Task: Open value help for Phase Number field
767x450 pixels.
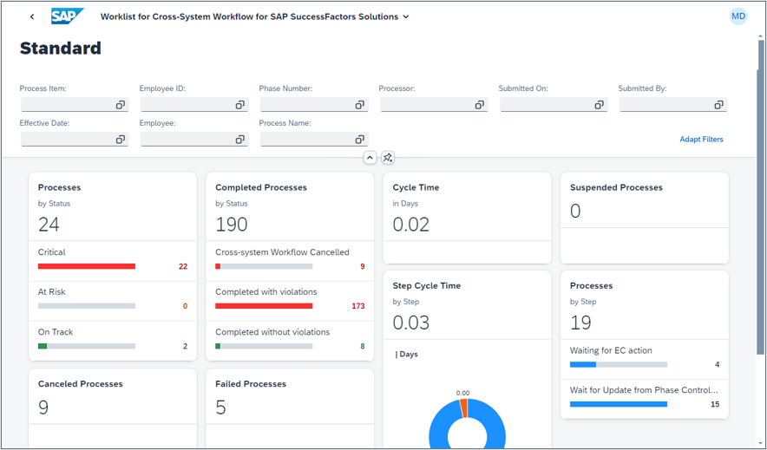Action: (x=360, y=105)
